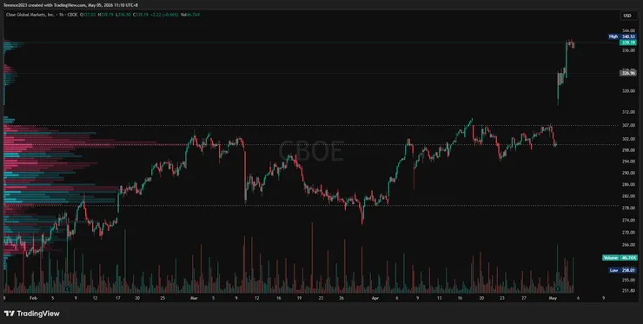Click the Feb label on time axis
The width and height of the screenshot is (643, 324).
tap(34, 298)
